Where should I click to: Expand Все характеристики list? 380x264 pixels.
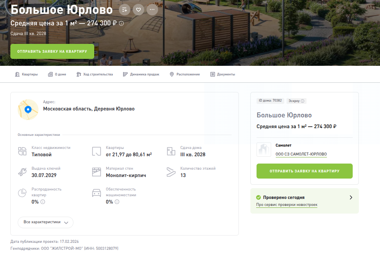click(x=45, y=222)
